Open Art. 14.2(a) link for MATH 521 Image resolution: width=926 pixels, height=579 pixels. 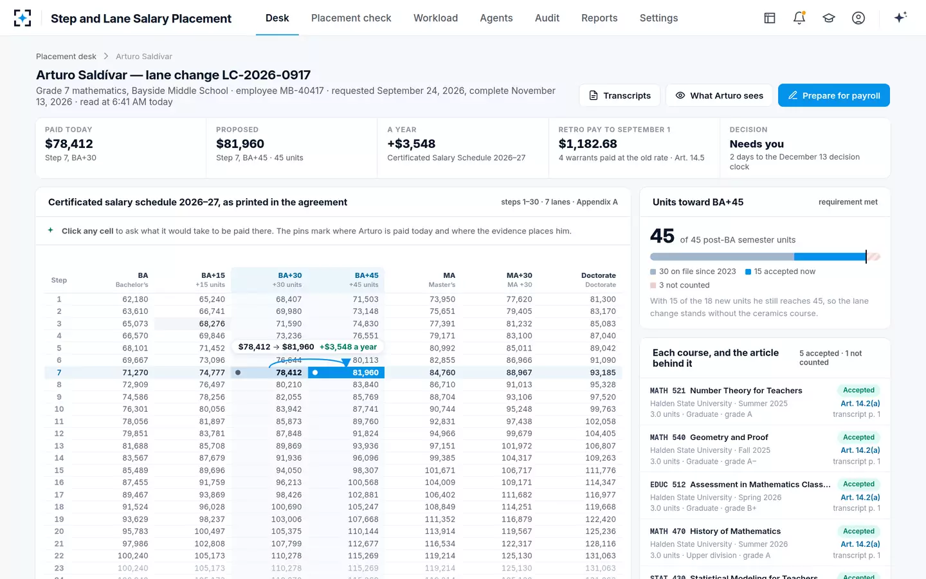860,403
